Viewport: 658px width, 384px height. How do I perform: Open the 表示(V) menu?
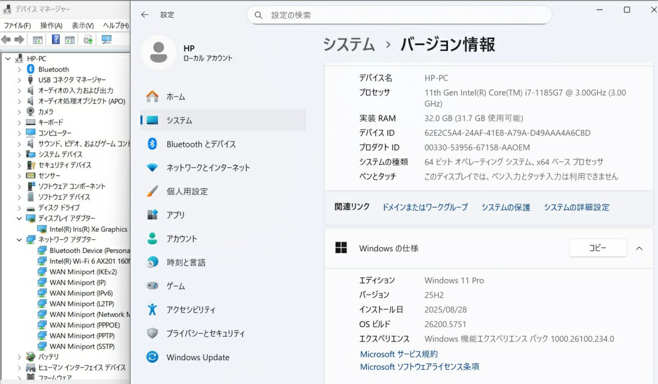pos(82,25)
